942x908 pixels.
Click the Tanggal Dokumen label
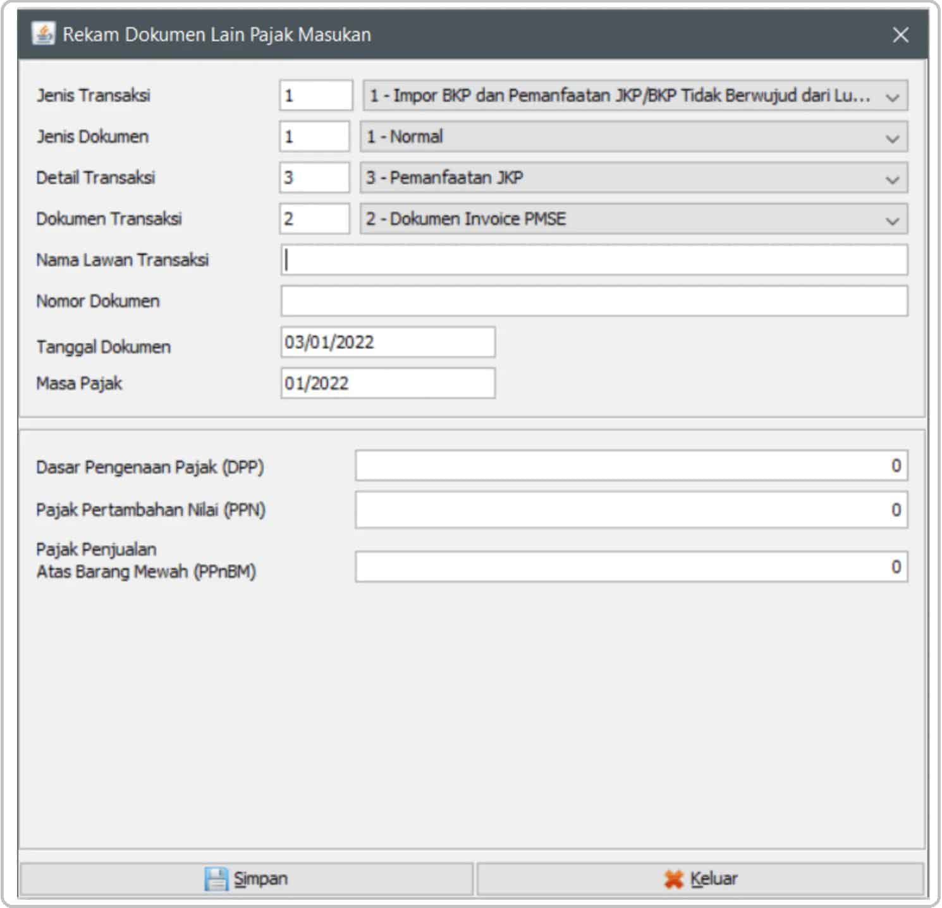point(104,347)
